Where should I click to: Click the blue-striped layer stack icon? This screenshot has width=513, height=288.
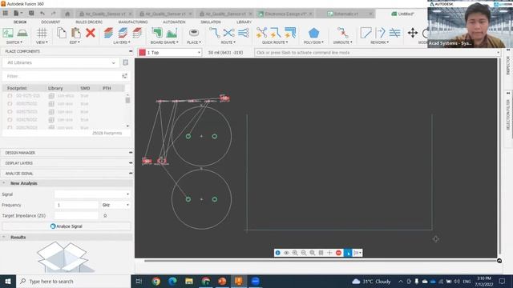[123, 33]
